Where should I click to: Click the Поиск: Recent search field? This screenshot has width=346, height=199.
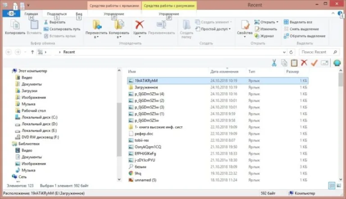click(x=319, y=52)
